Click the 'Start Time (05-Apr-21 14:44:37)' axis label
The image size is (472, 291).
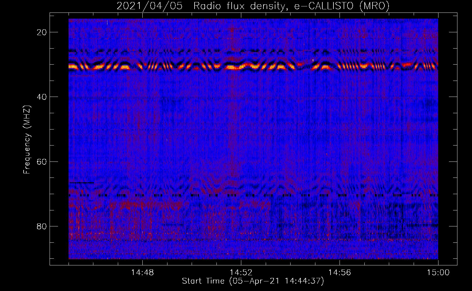click(253, 281)
